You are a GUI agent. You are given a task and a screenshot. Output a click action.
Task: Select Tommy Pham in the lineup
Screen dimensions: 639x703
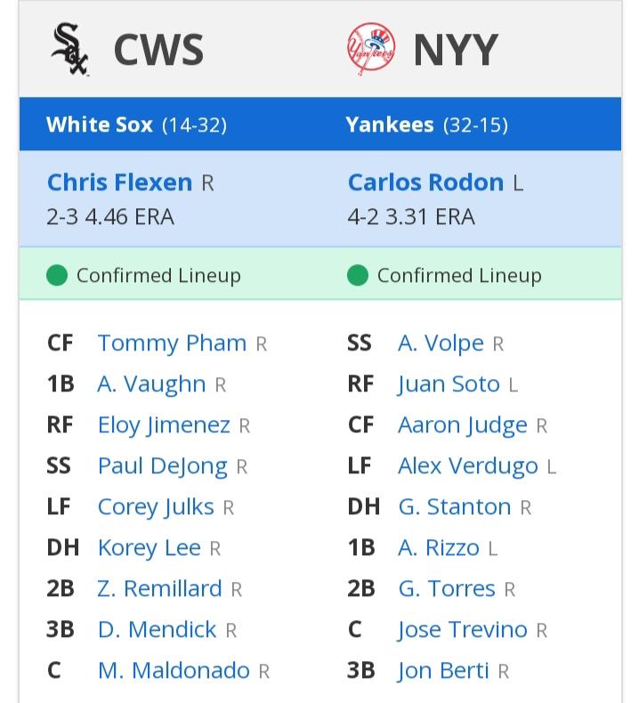coord(172,343)
